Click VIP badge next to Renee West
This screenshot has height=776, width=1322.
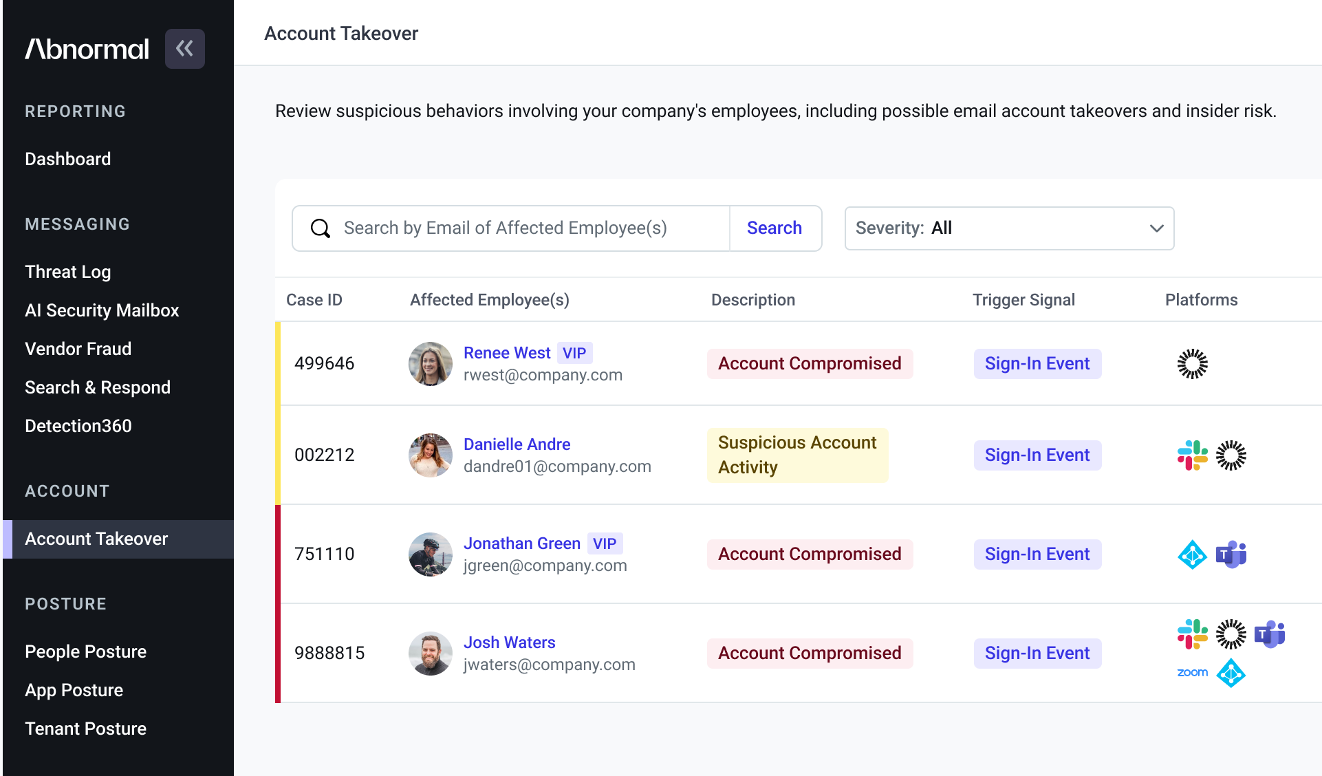click(574, 354)
